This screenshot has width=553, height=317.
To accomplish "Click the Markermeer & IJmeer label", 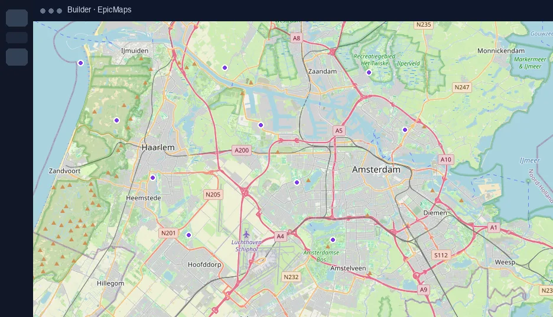I will click(530, 63).
